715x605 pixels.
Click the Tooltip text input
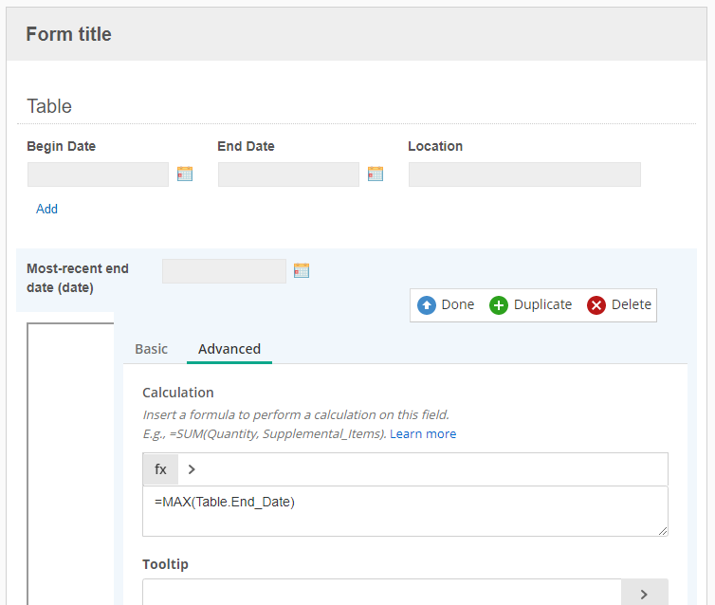[382, 593]
